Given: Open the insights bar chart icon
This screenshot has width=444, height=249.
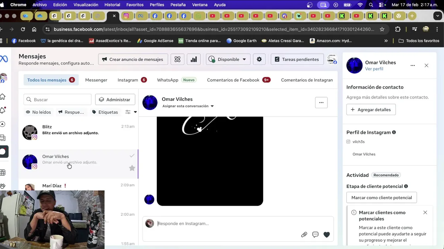Looking at the screenshot, I should coord(194,59).
